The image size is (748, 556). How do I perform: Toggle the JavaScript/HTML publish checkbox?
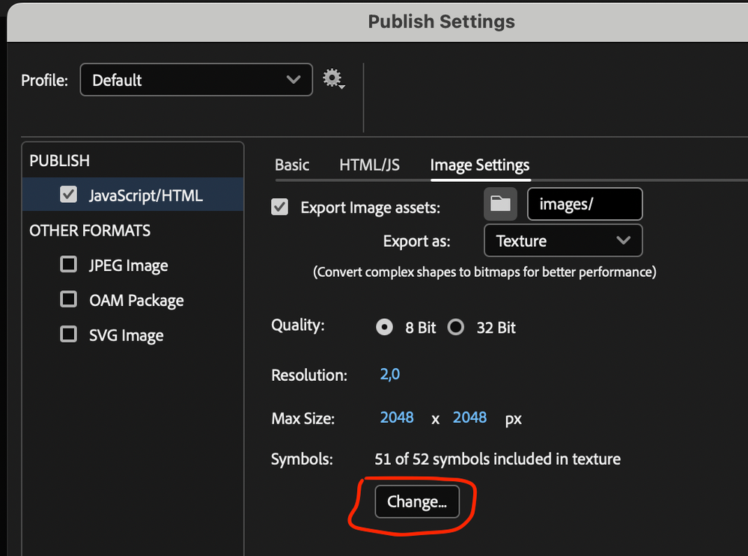(x=69, y=195)
